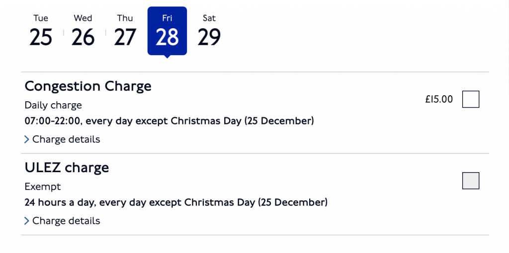Click the Exempt status label
The height and width of the screenshot is (253, 509).
(43, 187)
